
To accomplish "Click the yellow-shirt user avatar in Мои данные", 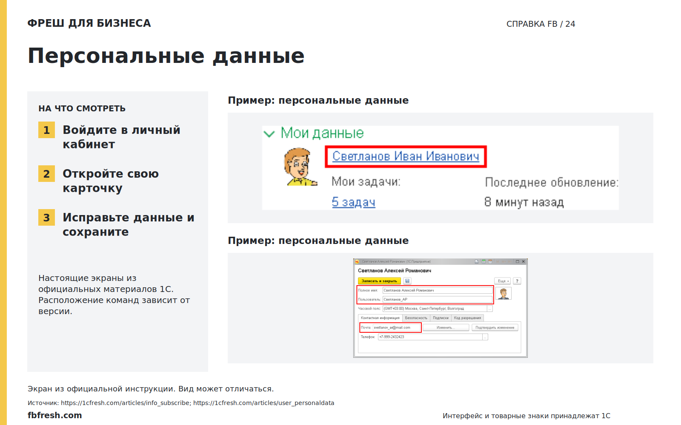I will click(300, 167).
